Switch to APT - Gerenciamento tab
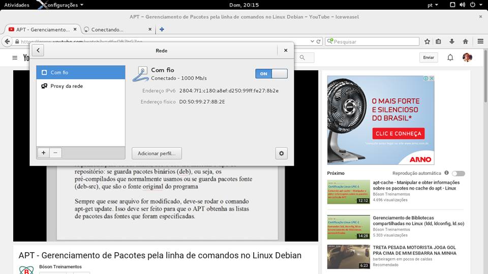Viewport: 488px width, 274px height. point(43,29)
